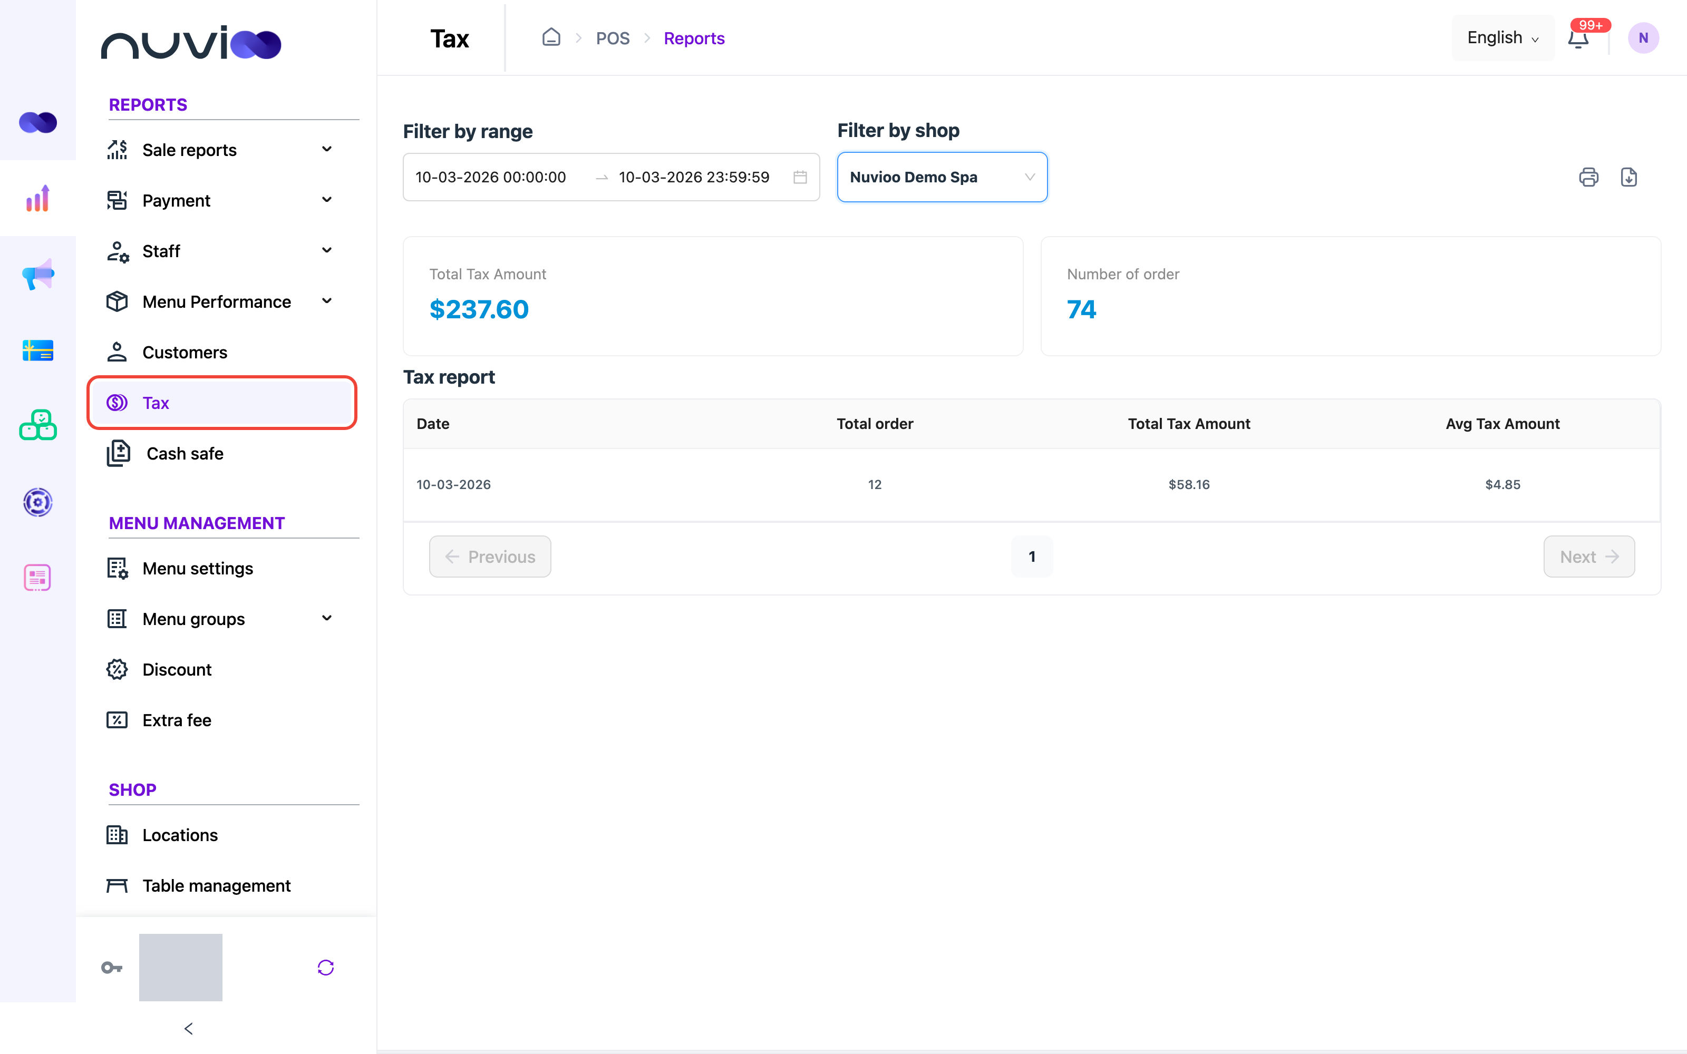
Task: Click the 10-03-2026 date table cell
Action: [454, 484]
